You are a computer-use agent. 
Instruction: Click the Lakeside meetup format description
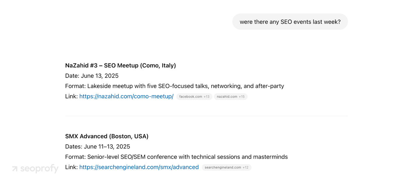point(175,86)
